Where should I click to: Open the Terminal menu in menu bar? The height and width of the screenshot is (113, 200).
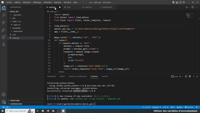[x=67, y=2]
